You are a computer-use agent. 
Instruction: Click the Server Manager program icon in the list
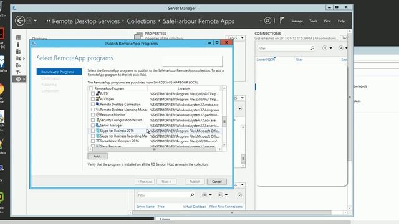coord(98,125)
